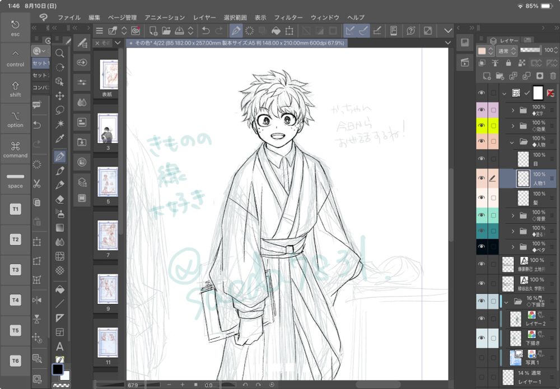Viewport: 560px width, 389px height.
Task: Select the Zoom magnifier tool
Action: pyautogui.click(x=60, y=53)
